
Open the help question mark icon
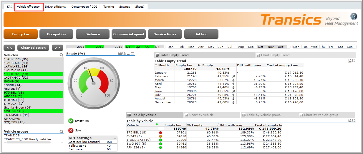(354, 16)
